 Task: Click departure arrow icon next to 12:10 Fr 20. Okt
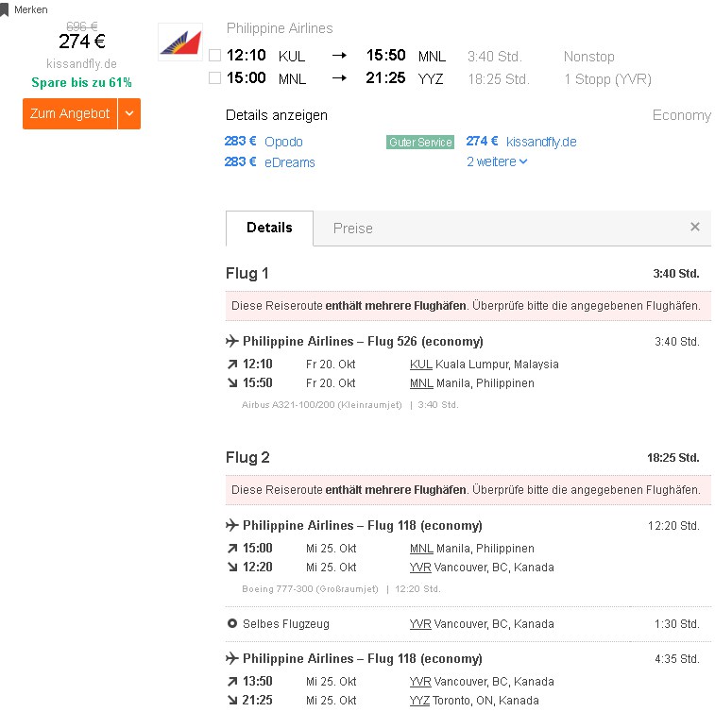coord(232,364)
